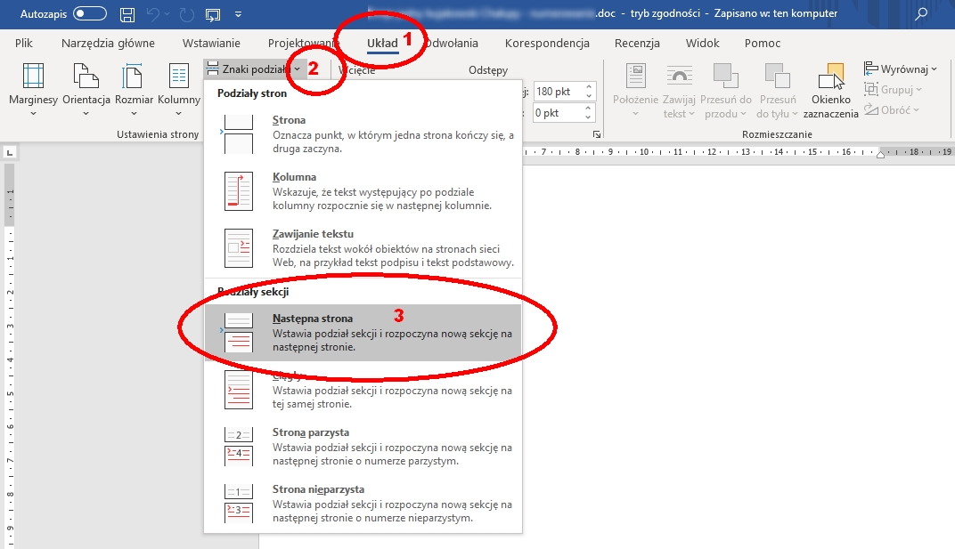Switch to the Wstawianie tab
955x549 pixels.
tap(211, 44)
